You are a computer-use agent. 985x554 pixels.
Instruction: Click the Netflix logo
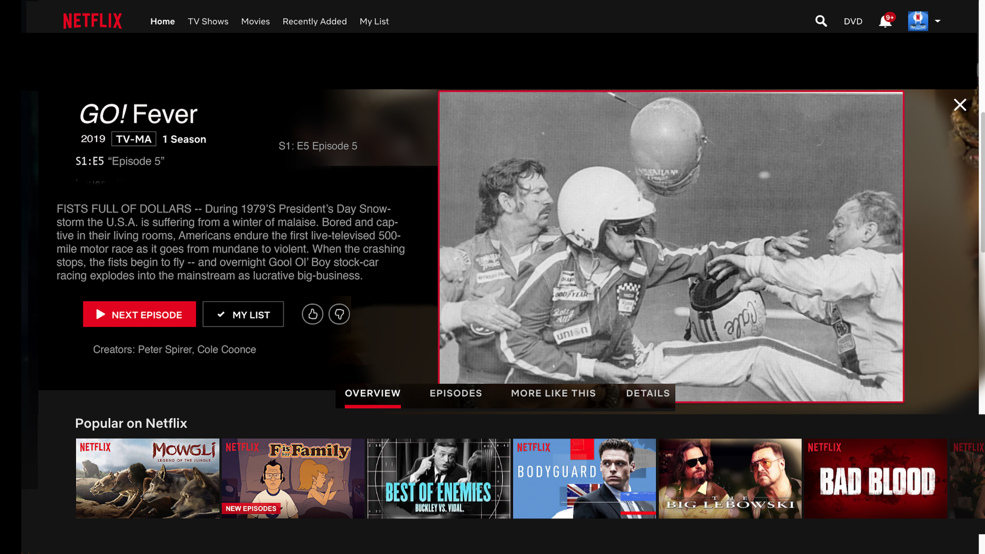[92, 21]
